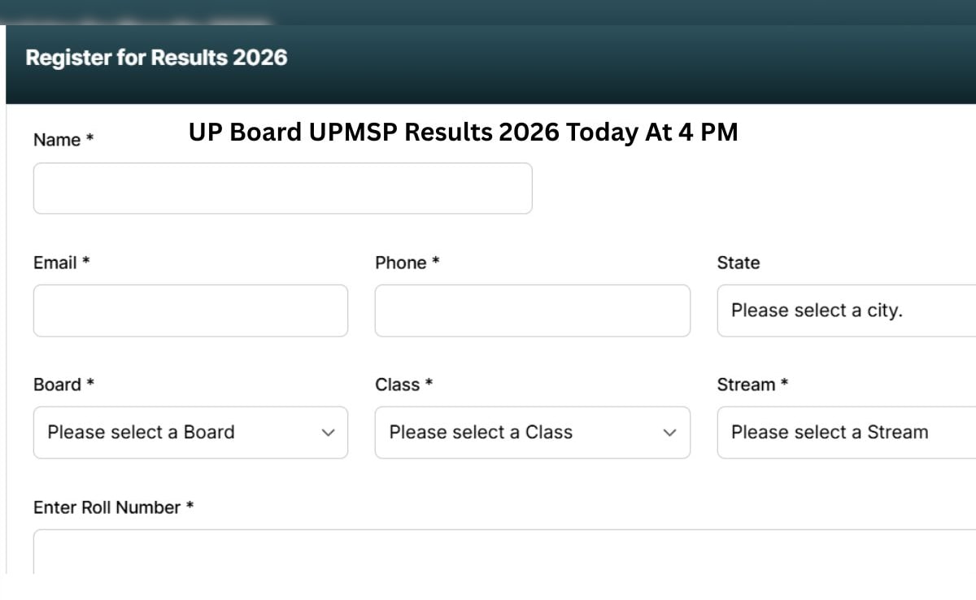Click the 'Stream *' field label
The height and width of the screenshot is (600, 976).
coord(752,385)
